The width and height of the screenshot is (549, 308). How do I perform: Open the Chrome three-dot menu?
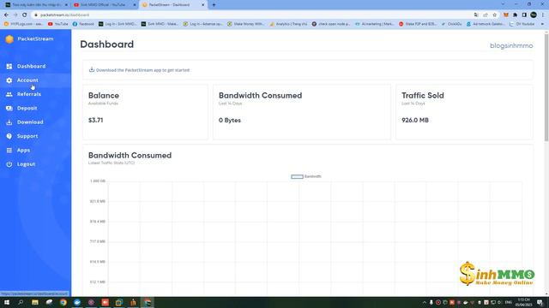point(543,15)
